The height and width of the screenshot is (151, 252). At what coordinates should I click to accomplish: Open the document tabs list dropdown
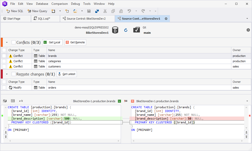tap(247, 19)
